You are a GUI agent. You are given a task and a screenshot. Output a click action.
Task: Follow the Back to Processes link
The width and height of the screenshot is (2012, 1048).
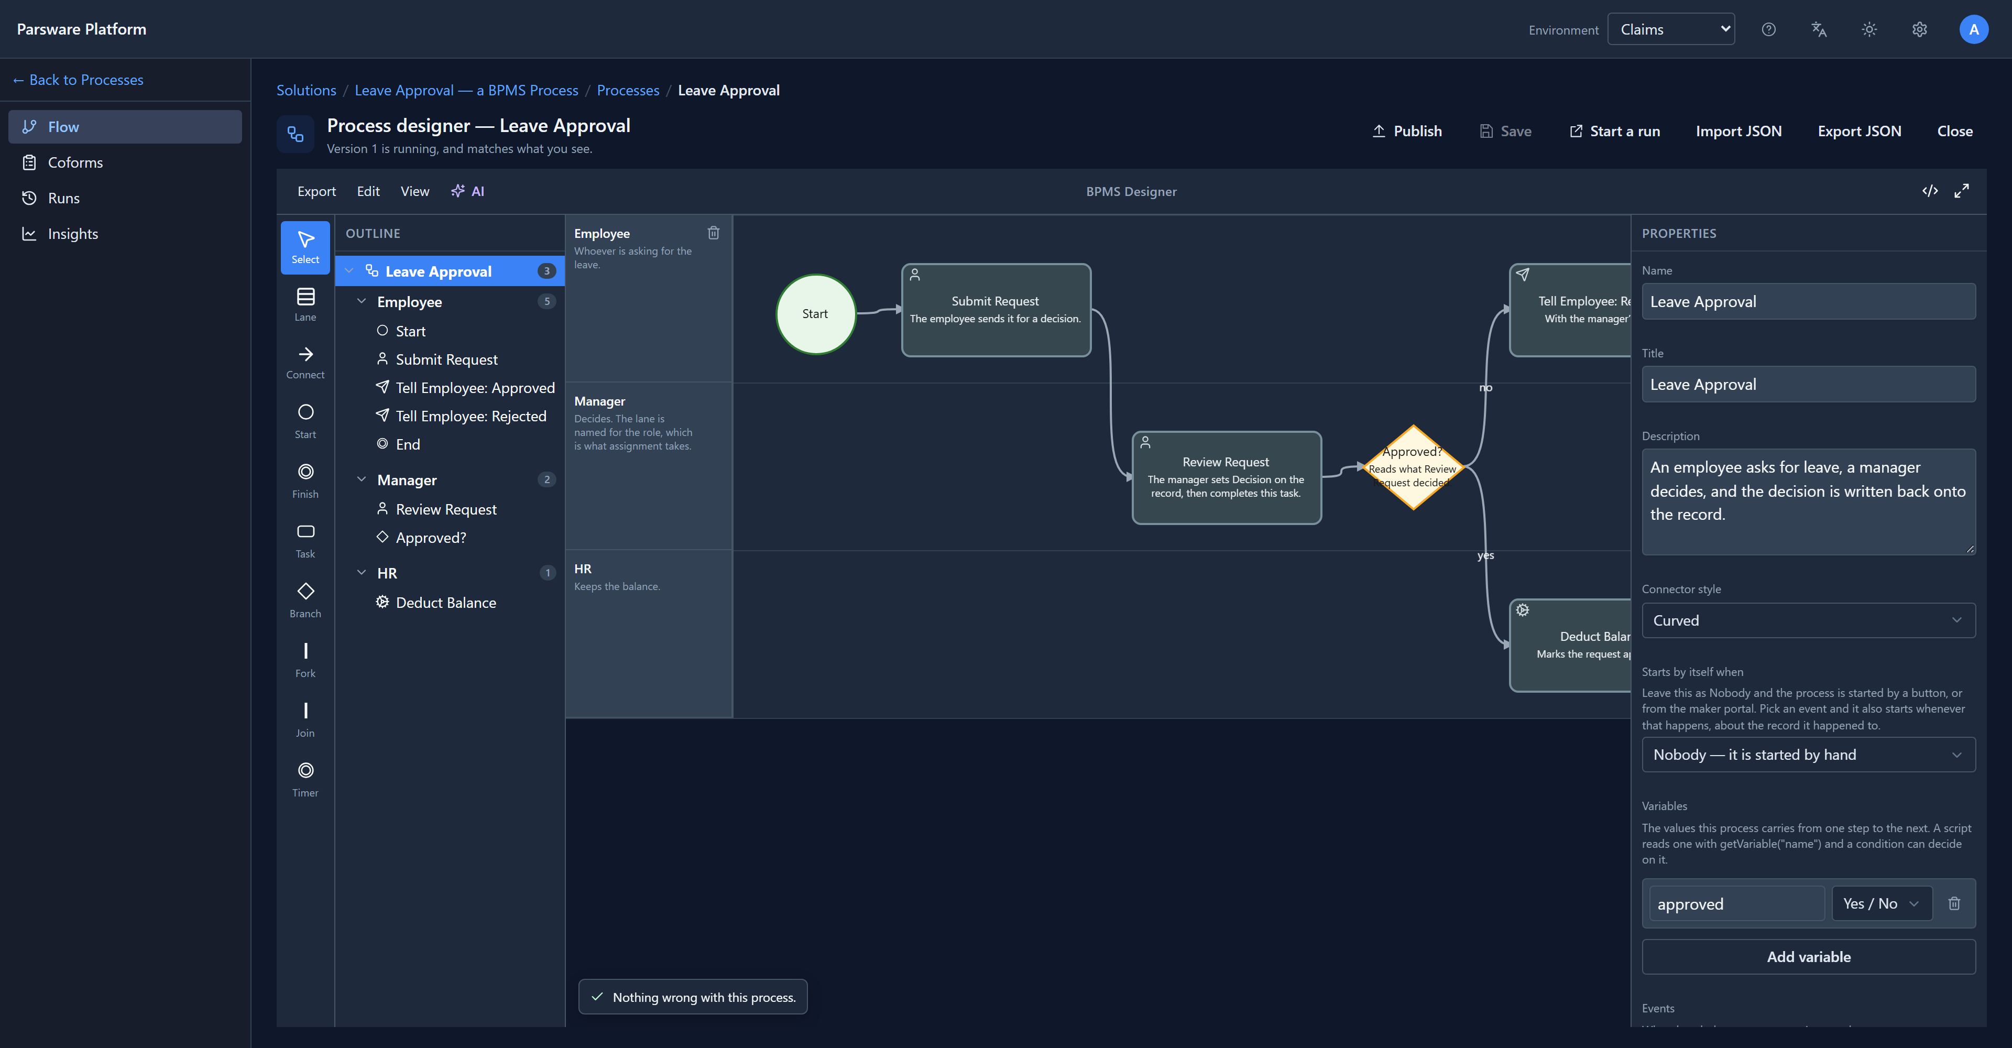(78, 80)
